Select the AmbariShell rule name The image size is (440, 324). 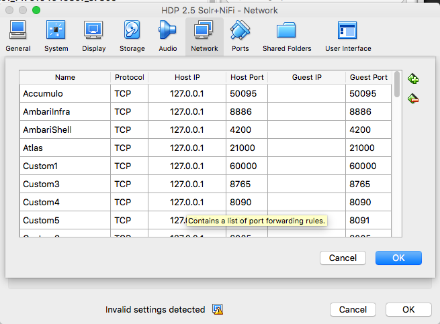[x=65, y=129]
